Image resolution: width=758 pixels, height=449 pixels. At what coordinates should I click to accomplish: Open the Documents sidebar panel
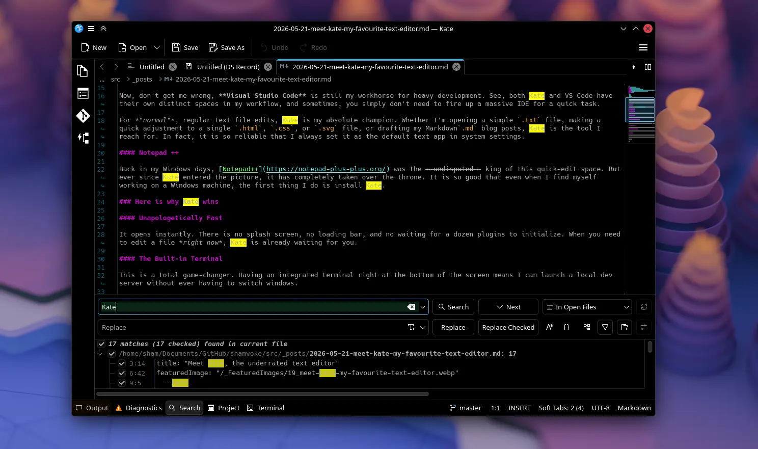(83, 71)
